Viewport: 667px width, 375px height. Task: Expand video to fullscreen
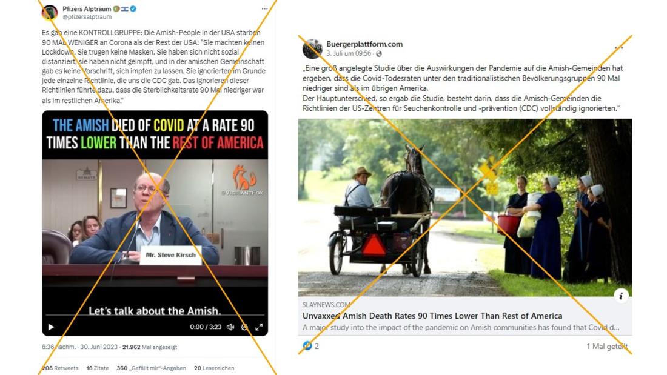(259, 327)
